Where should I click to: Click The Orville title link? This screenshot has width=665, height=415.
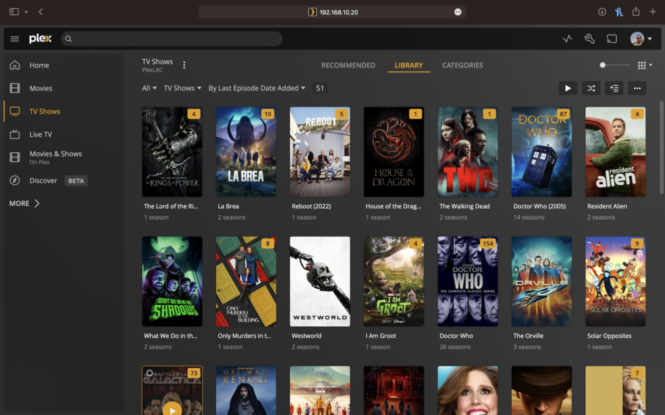[528, 336]
